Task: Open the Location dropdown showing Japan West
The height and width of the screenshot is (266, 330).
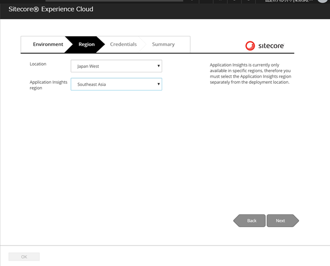Action: coord(117,66)
